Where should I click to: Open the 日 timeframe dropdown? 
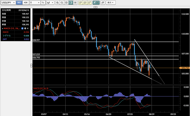point(35,3)
